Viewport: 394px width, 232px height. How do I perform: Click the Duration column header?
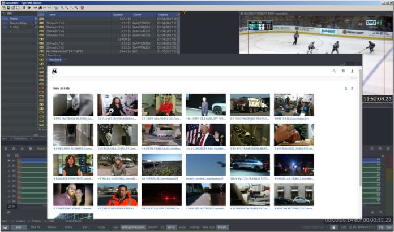coord(118,14)
